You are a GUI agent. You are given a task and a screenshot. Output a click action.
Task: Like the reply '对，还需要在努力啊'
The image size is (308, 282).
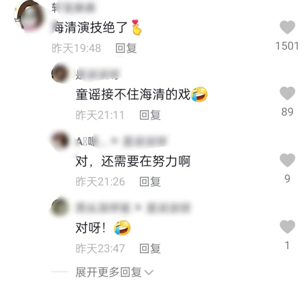(x=287, y=160)
